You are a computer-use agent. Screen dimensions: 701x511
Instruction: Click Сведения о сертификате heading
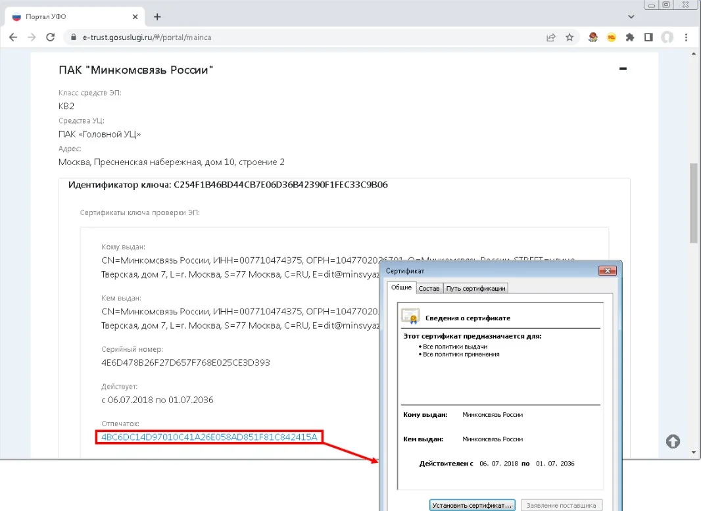tap(468, 318)
